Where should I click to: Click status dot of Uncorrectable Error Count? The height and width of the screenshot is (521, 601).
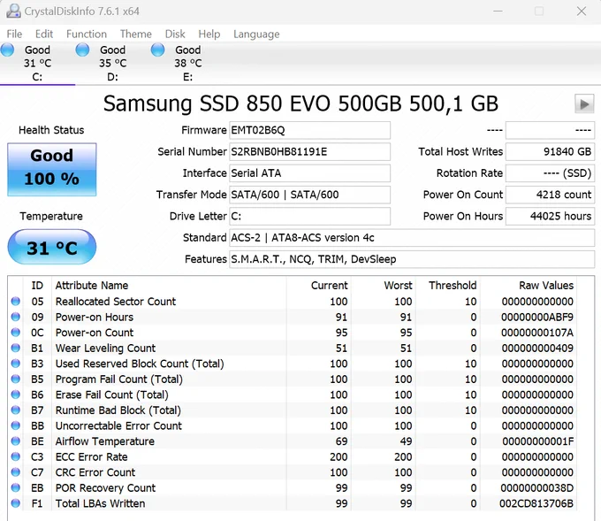pyautogui.click(x=16, y=425)
